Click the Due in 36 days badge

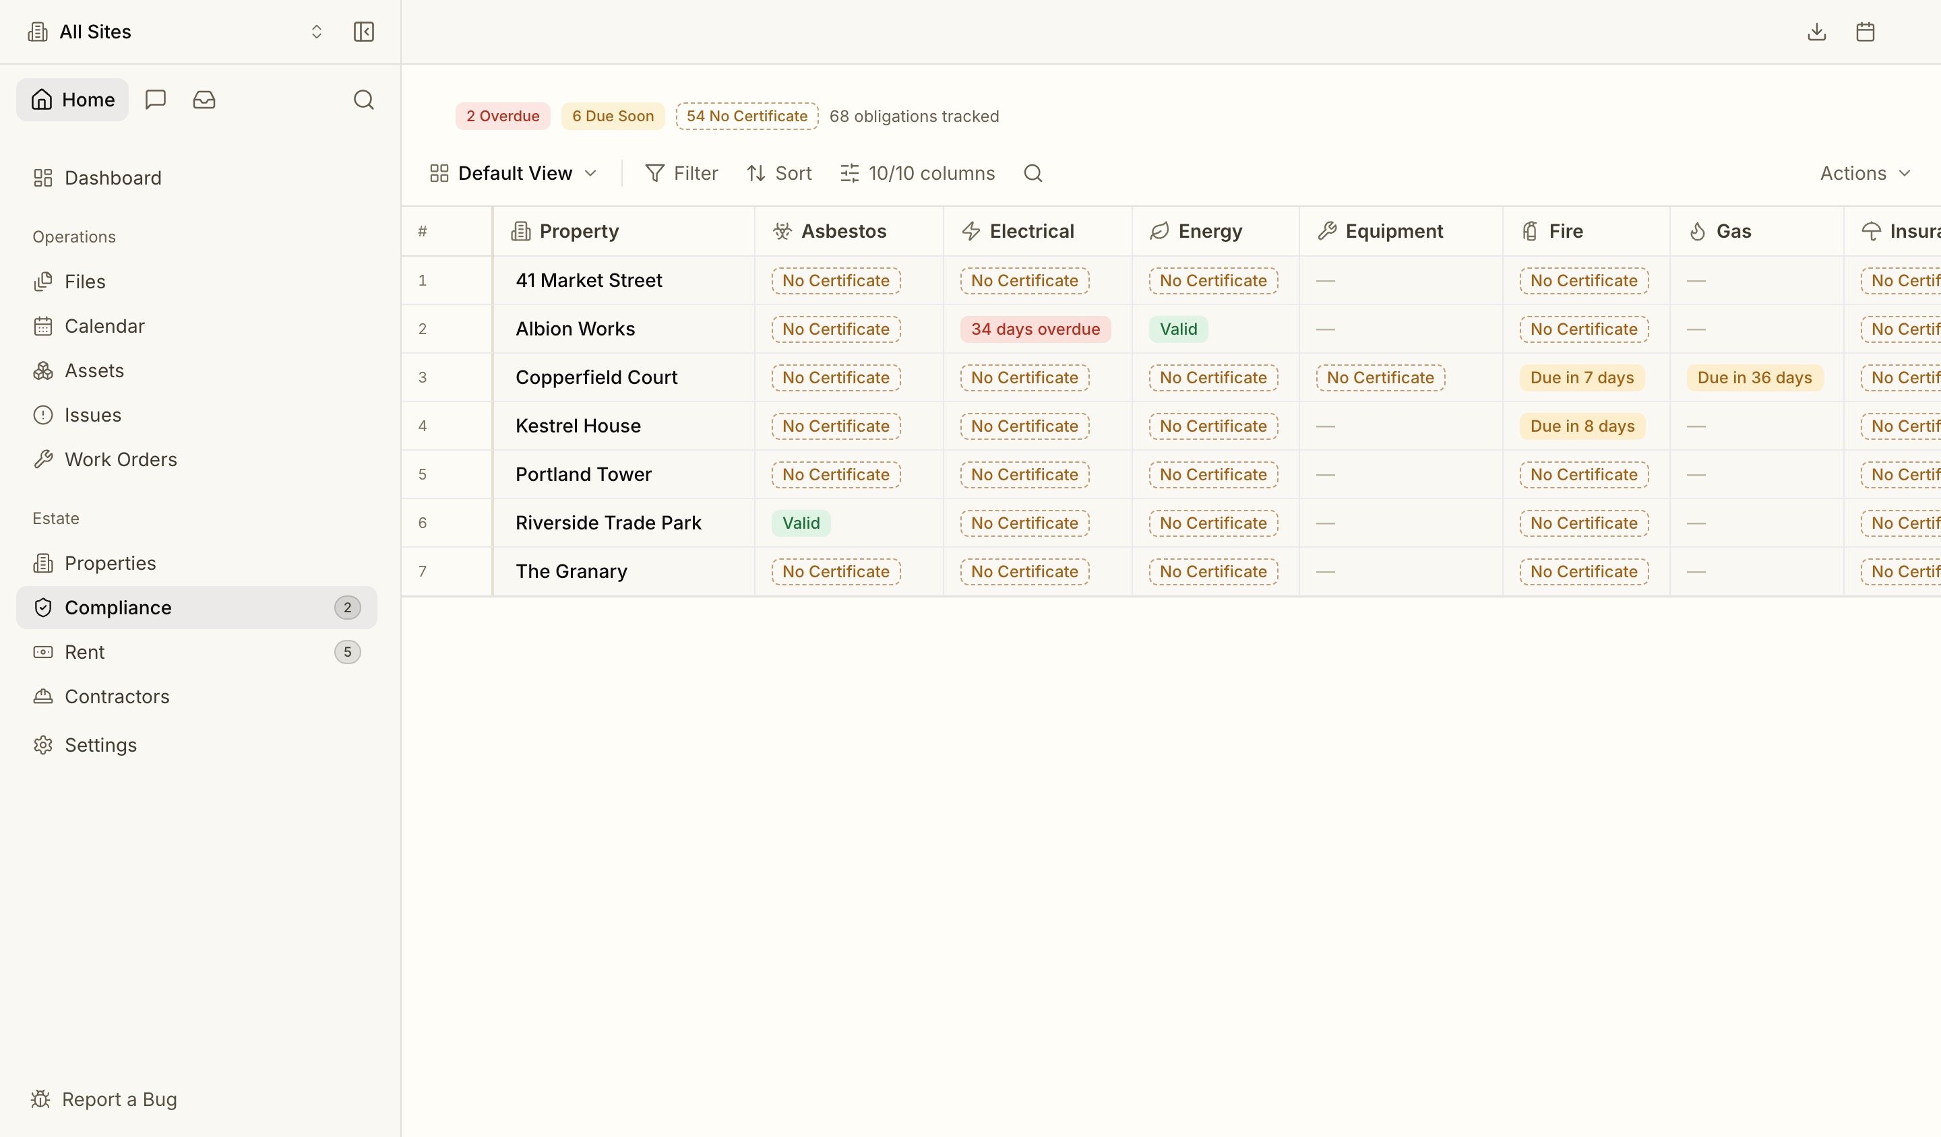click(x=1754, y=378)
